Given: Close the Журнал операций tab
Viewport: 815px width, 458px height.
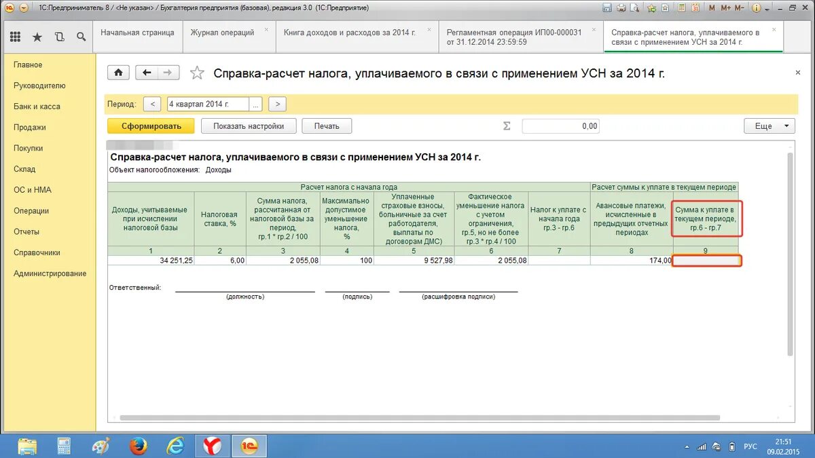Looking at the screenshot, I should pyautogui.click(x=266, y=30).
